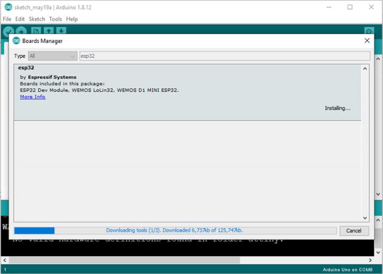Click the ESP32 Dev Module boards list text

[99, 90]
